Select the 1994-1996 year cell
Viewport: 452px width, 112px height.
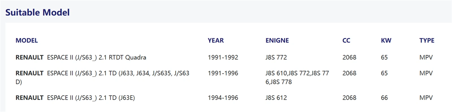click(x=223, y=98)
